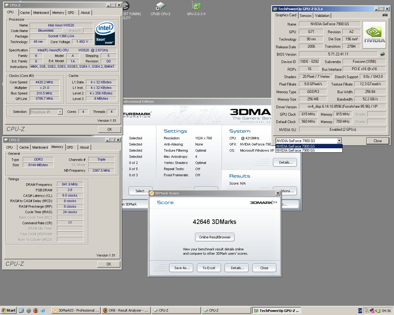
Task: Click the NVIDIA logo in GPU-Z
Action: tap(374, 35)
